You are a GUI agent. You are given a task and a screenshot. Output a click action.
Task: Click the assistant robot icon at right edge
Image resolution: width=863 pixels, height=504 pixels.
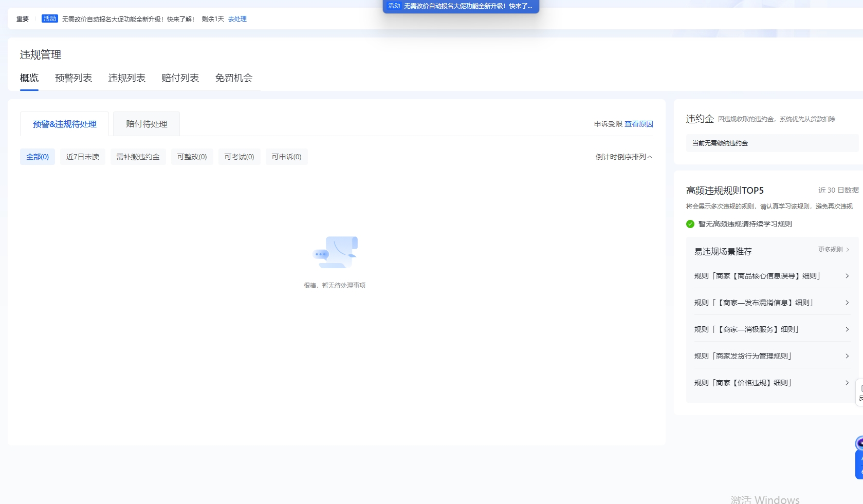pyautogui.click(x=859, y=444)
